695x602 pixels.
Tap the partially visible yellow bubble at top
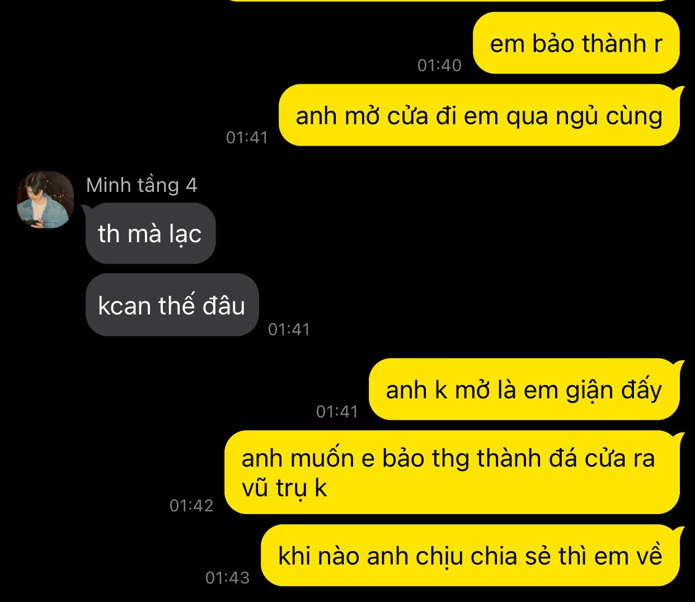tap(453, 1)
